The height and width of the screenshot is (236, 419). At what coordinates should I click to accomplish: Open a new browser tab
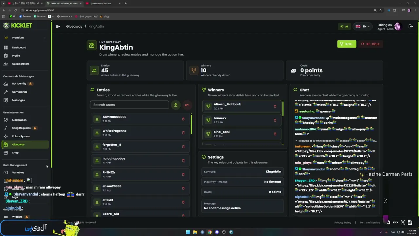pos(126,3)
